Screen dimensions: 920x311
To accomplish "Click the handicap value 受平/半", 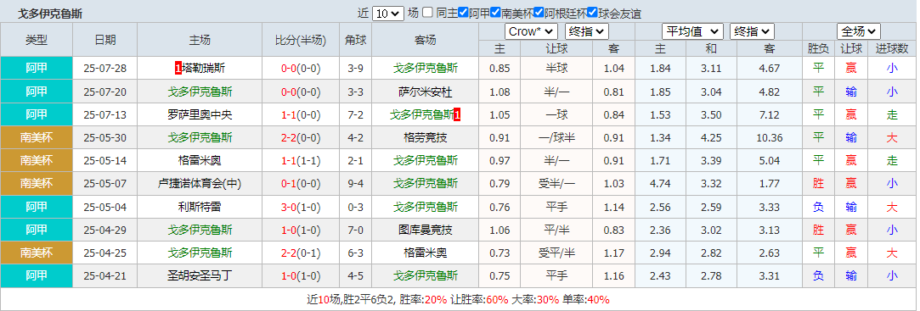I will (556, 253).
